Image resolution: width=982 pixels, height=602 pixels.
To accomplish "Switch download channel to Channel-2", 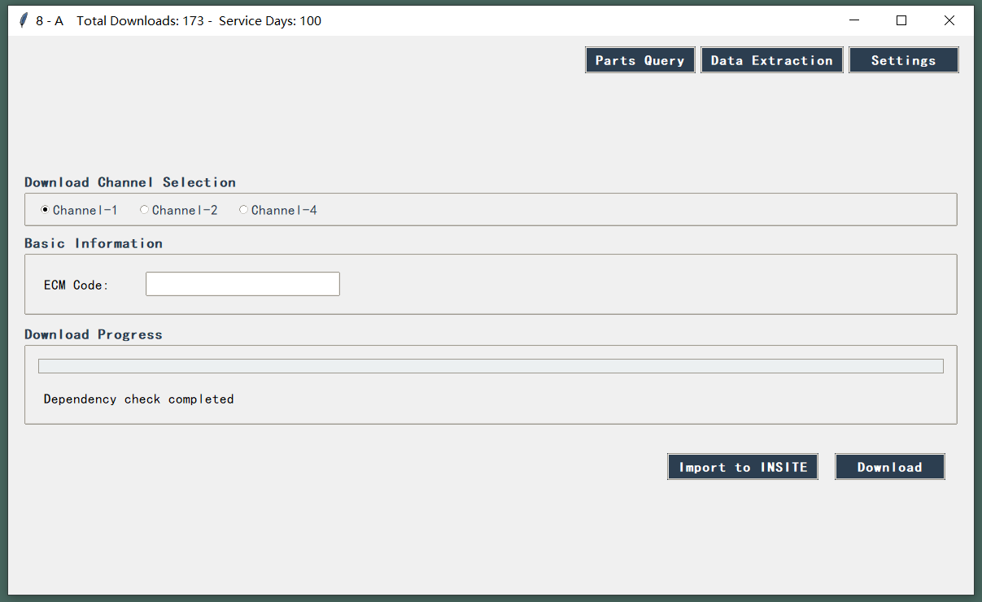I will [145, 210].
